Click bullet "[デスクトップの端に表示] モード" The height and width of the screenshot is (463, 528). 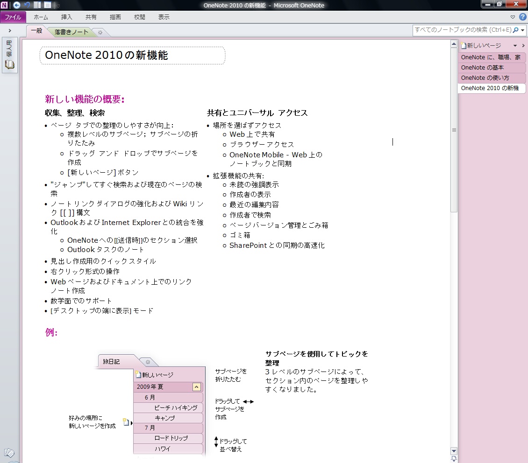coord(102,311)
